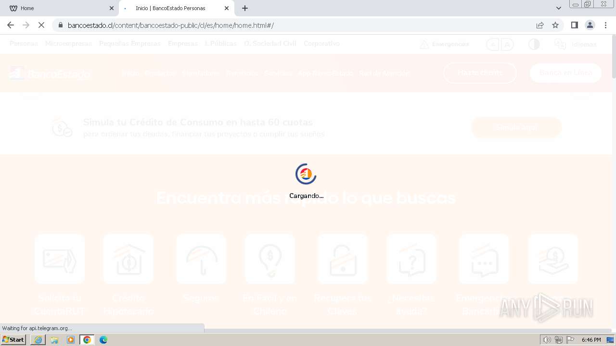Open the Red de Atención menu item

pos(384,74)
